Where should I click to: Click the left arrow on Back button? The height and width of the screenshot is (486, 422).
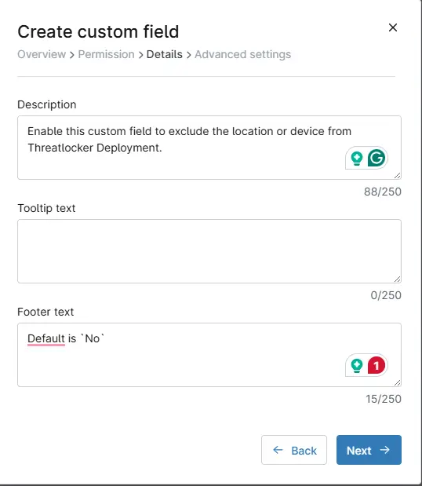point(278,450)
